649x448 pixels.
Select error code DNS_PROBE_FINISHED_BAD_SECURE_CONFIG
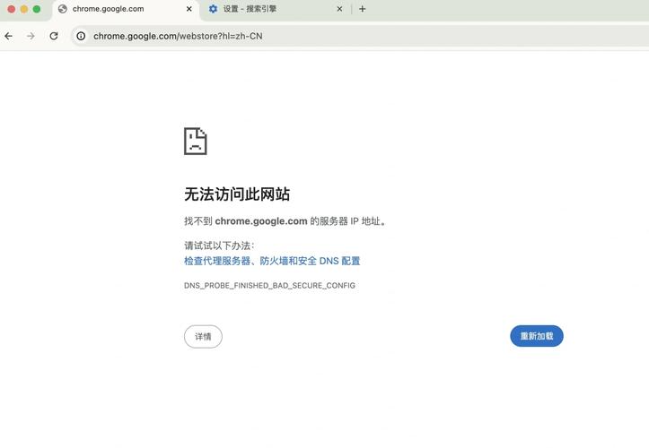point(269,286)
